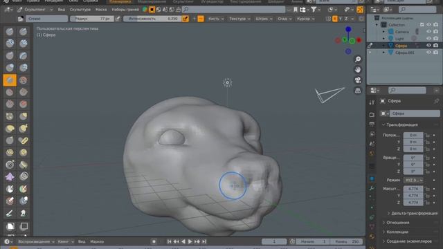Switch perspective/orthographic with the grid icon
The width and height of the screenshot is (443, 249).
point(358,91)
